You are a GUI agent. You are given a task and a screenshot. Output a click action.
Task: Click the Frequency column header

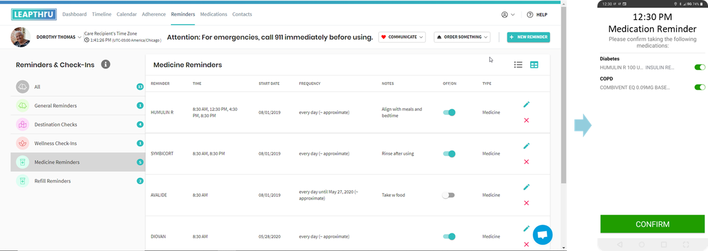click(x=310, y=83)
